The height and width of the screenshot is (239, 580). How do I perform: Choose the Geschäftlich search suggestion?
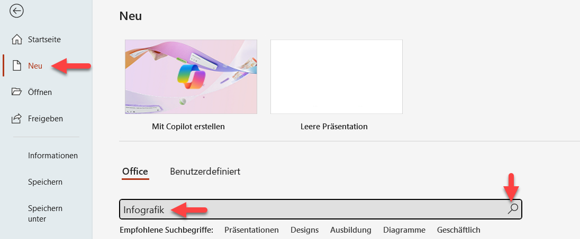click(x=458, y=230)
